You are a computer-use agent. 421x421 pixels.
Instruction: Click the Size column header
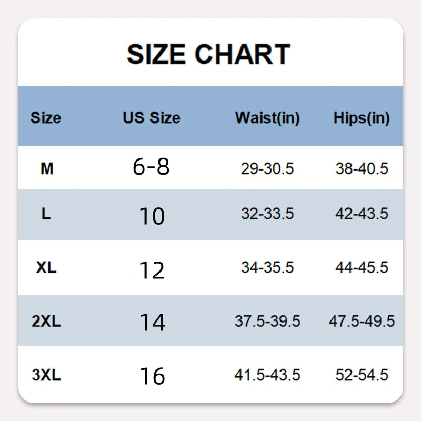pos(46,117)
